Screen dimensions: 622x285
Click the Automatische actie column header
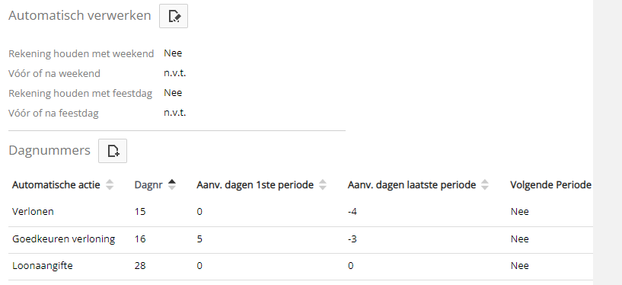point(56,185)
